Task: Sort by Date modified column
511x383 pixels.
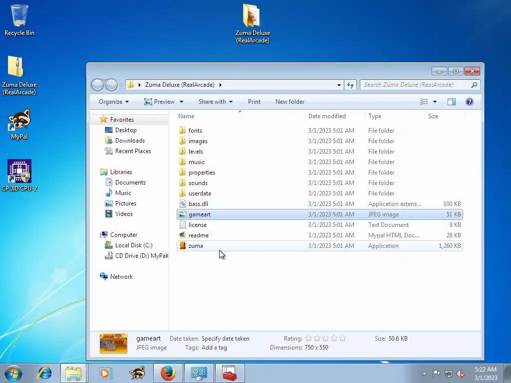Action: [x=335, y=116]
